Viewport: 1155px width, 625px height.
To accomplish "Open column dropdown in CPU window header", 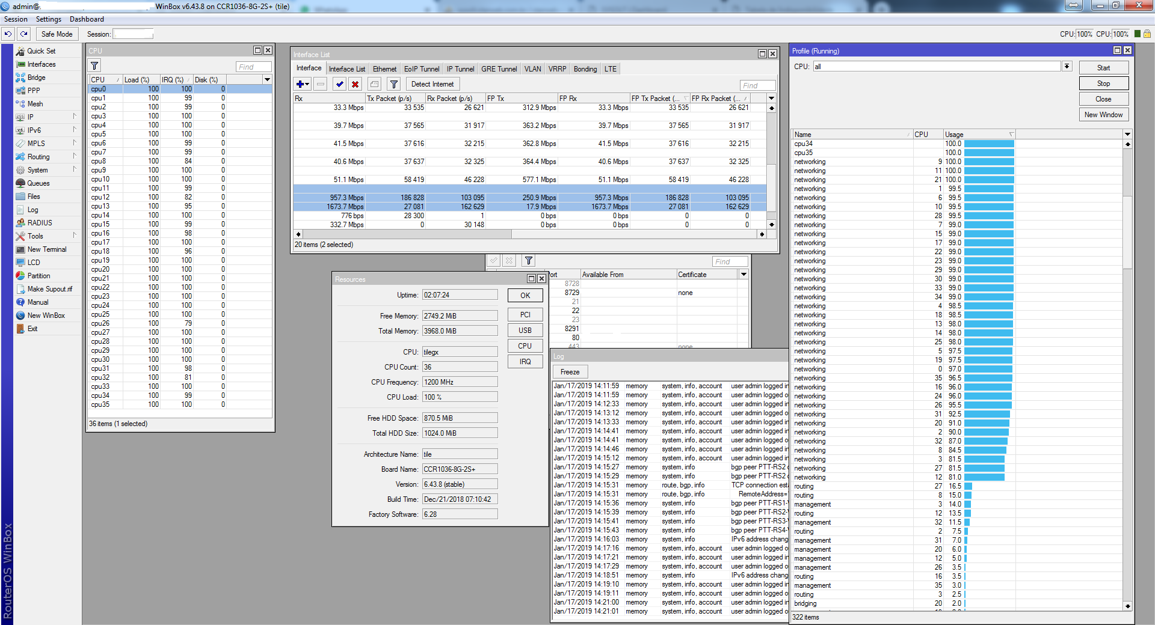I will pyautogui.click(x=267, y=80).
